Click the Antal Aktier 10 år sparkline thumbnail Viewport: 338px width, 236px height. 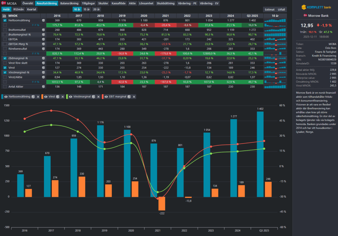tap(275, 87)
